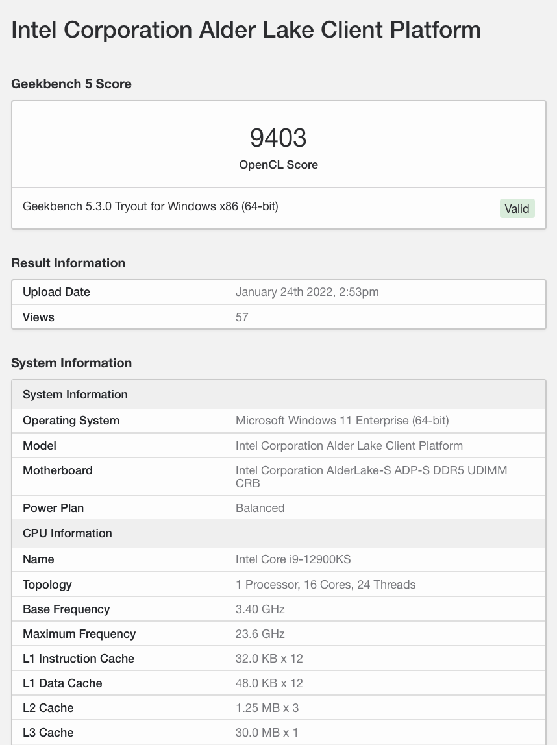Viewport: 557px width, 745px height.
Task: Click the CPU Information section header
Action: (x=66, y=533)
